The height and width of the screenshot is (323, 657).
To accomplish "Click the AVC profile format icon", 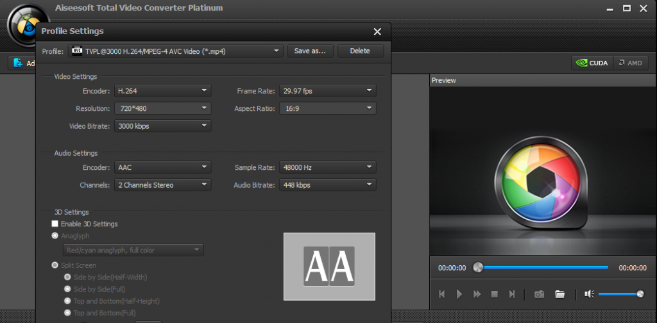I will pos(77,51).
